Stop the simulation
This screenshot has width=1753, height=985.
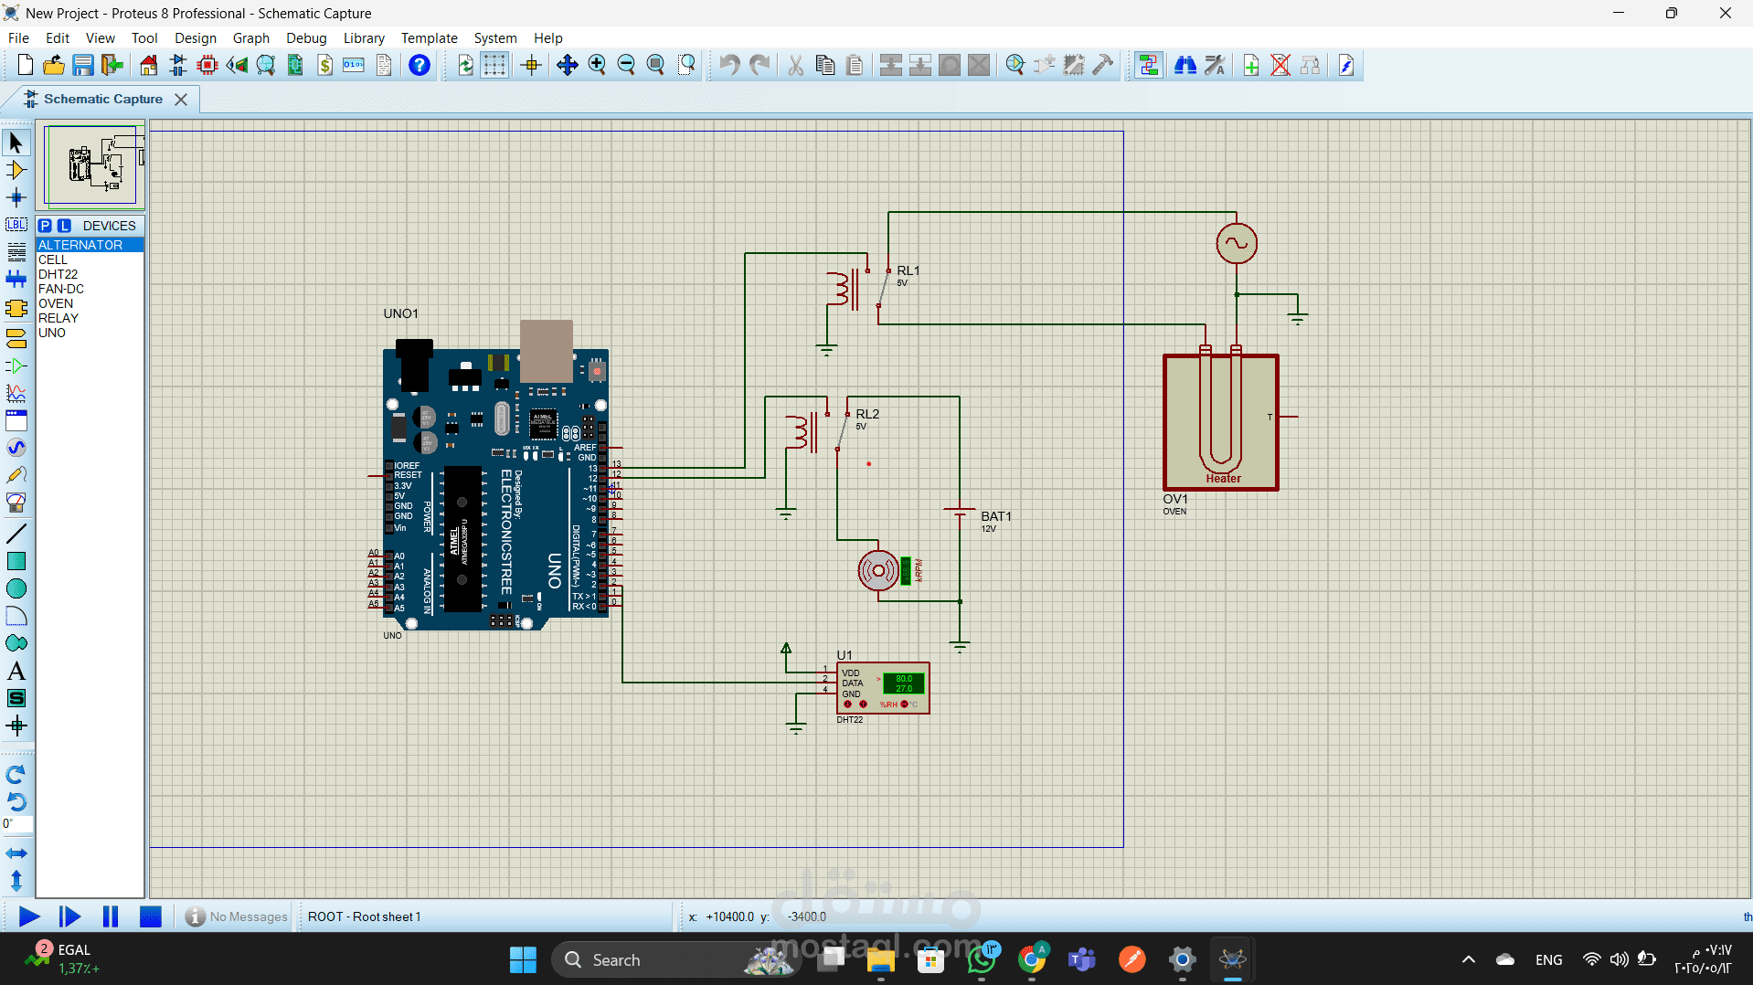coord(151,916)
